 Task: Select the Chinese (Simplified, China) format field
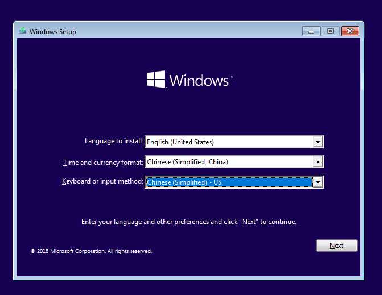click(234, 162)
